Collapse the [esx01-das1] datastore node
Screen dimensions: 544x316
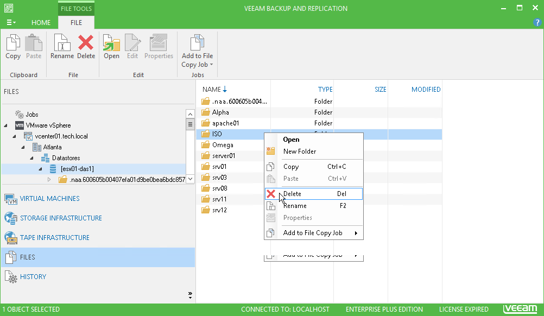click(x=41, y=169)
